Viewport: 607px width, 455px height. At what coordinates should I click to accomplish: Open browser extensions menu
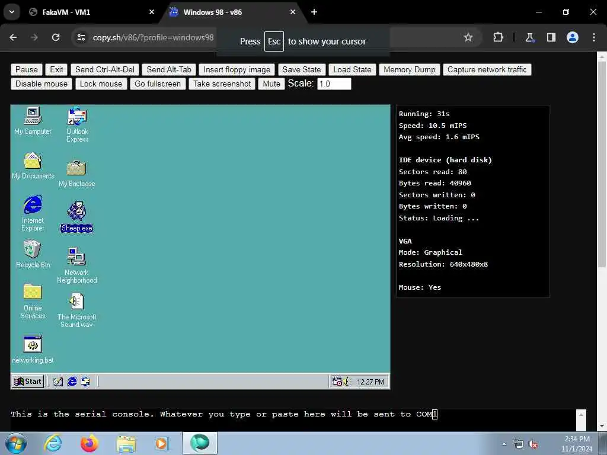(x=498, y=37)
